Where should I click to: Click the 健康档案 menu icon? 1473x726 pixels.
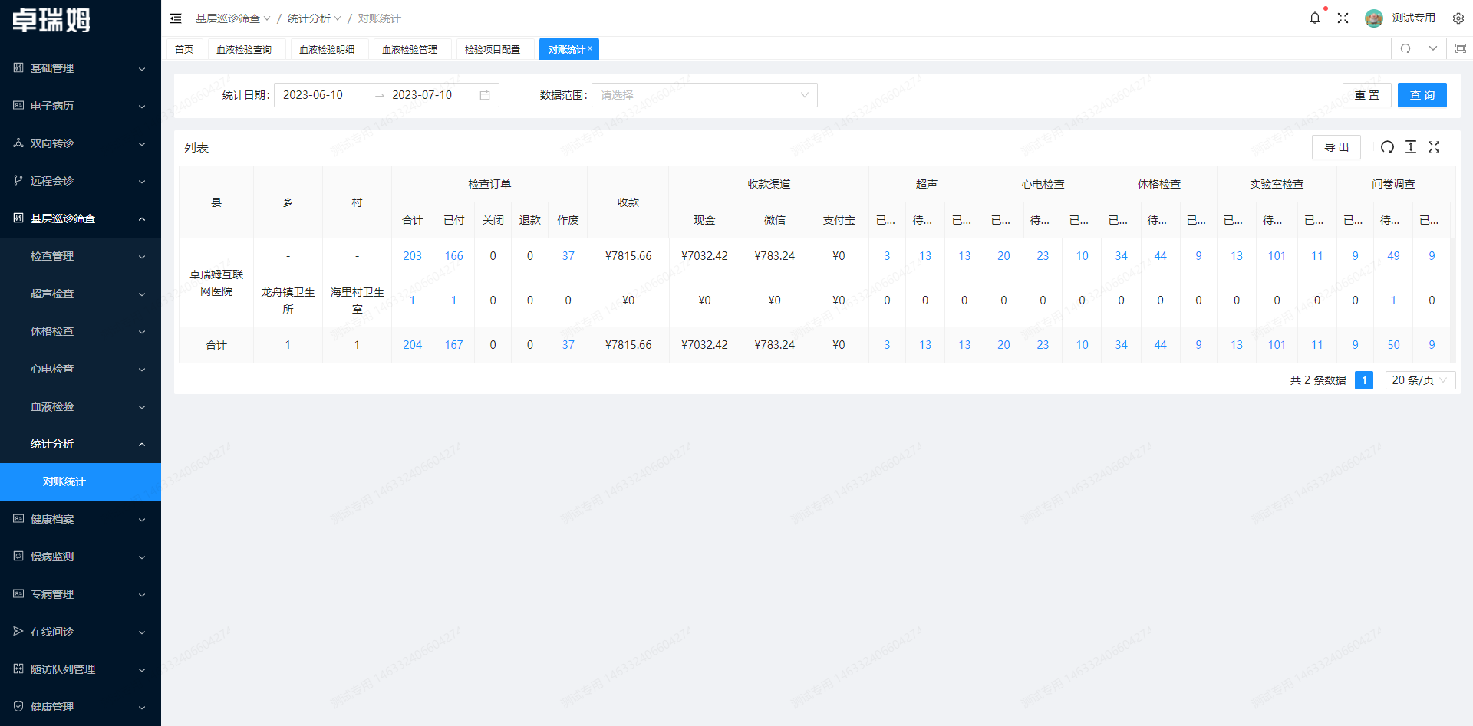tap(18, 518)
